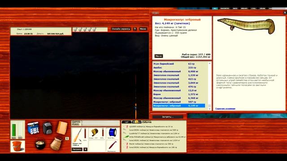
Task: Select fish row Анабас 335 гр
Action: 179,68
